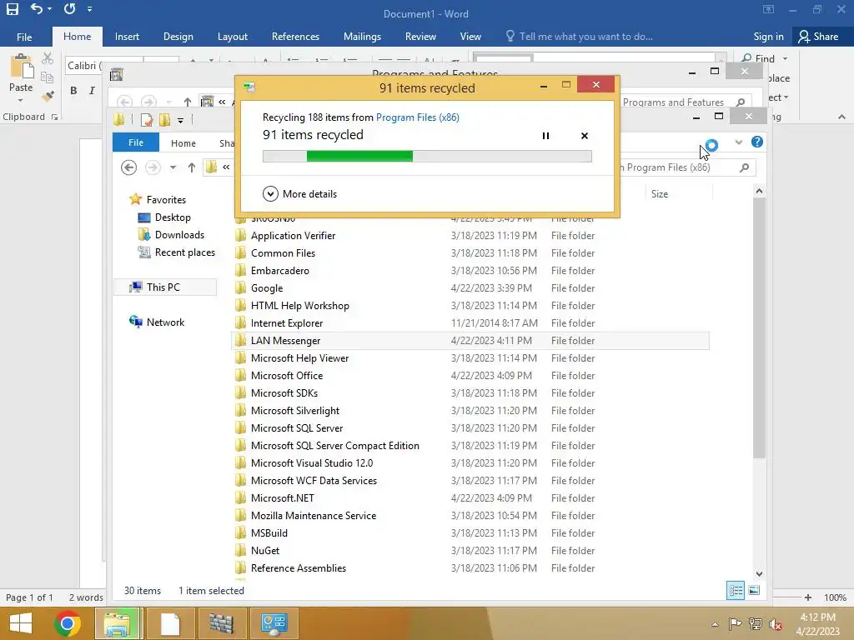
Task: Switch to Details view icon in explorer
Action: coord(736,591)
